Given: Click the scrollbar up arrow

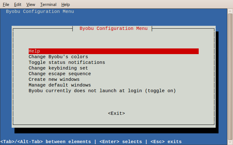Looking at the screenshot, I should tap(230, 11).
